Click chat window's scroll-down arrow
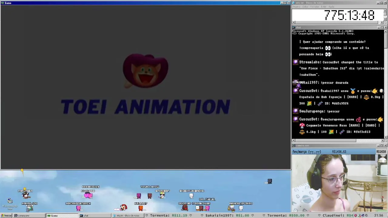The height and width of the screenshot is (218, 388). pos(386,137)
